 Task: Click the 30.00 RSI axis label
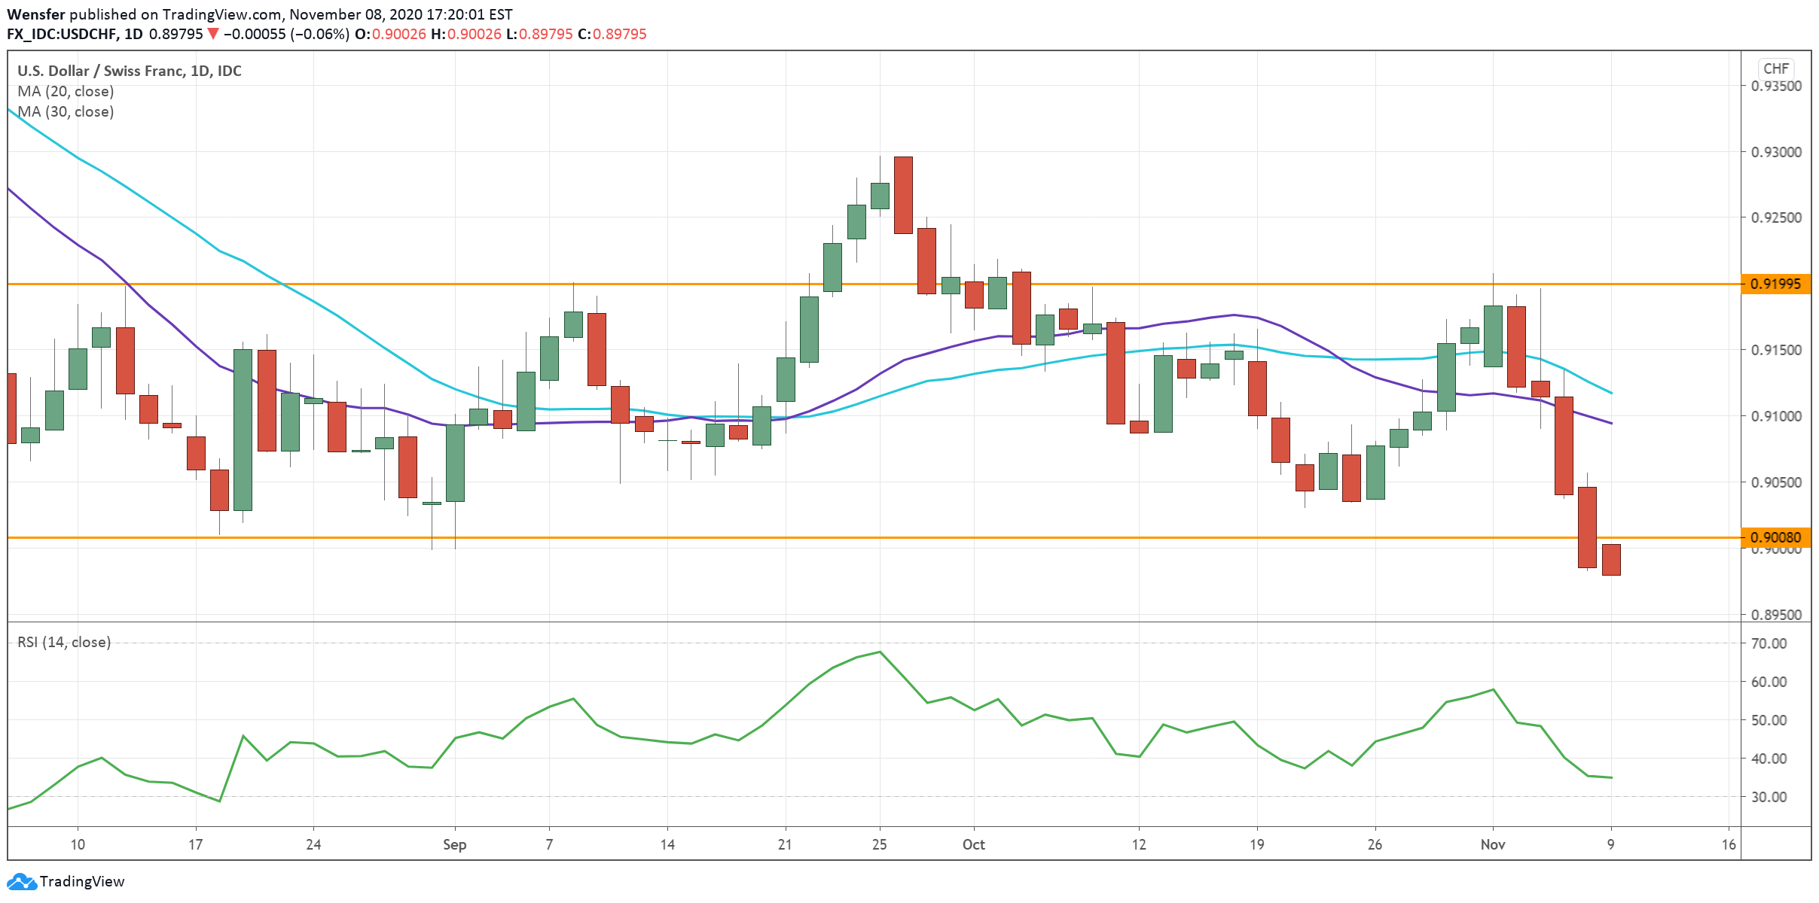click(1768, 796)
